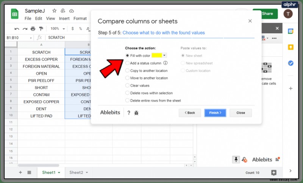Expand the sidebar tool dropdown arrow

[x=267, y=38]
